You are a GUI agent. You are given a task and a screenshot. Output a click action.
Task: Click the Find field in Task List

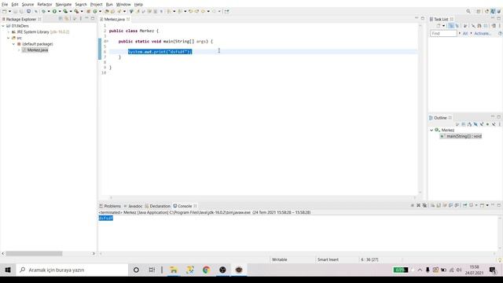click(x=443, y=33)
